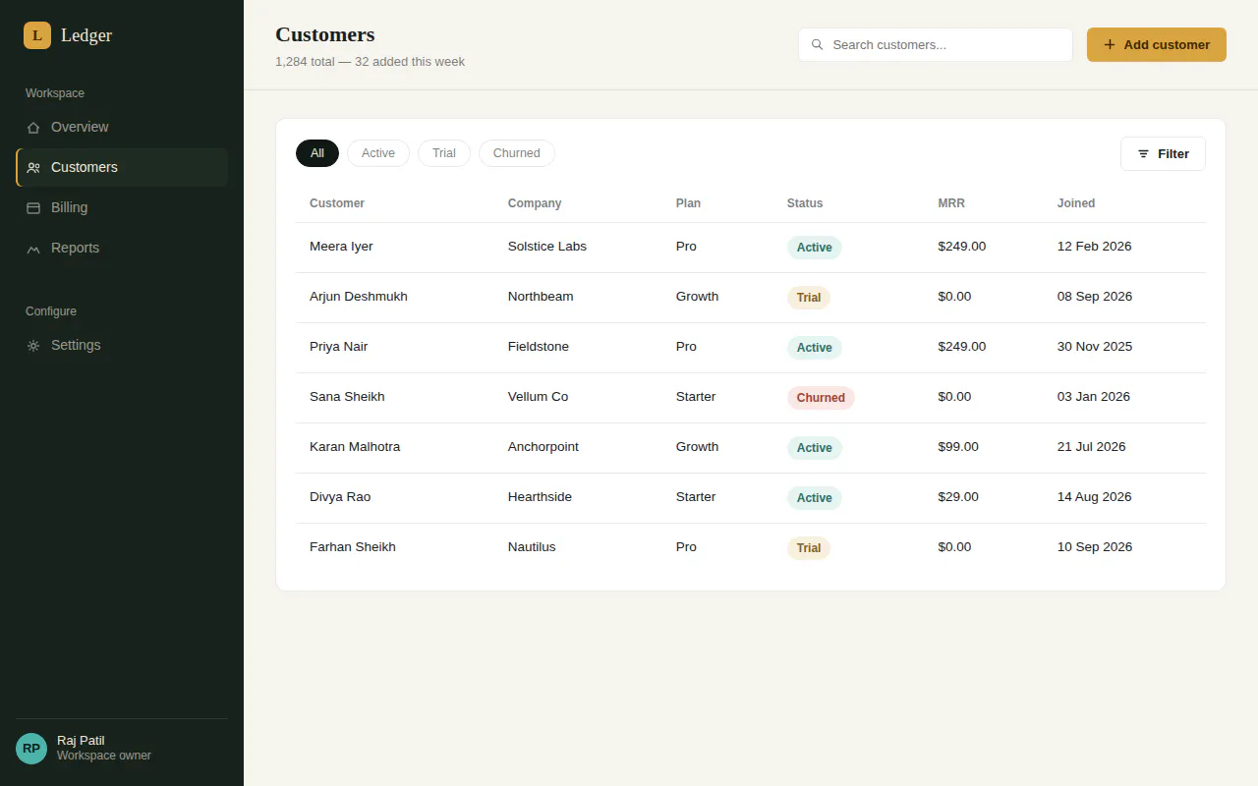Focus the Search customers field
The width and height of the screenshot is (1258, 786).
point(936,44)
